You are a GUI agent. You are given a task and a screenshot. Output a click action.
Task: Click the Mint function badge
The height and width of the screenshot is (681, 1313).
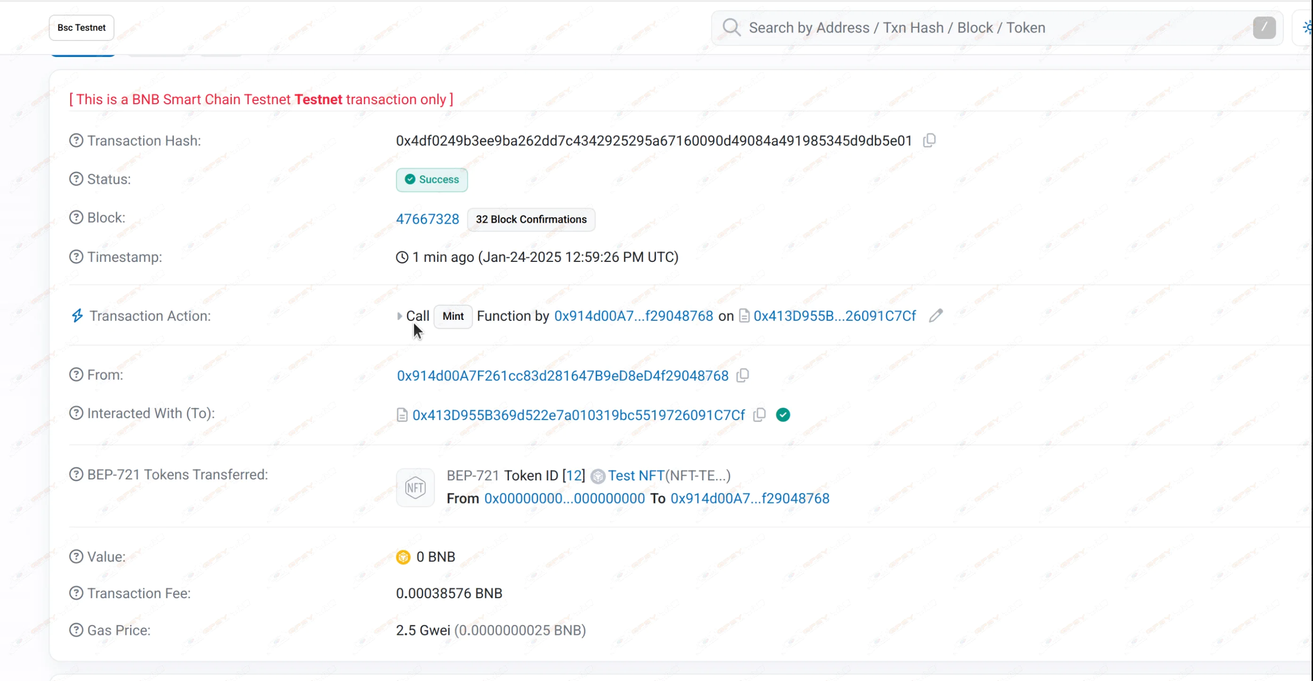pyautogui.click(x=452, y=316)
